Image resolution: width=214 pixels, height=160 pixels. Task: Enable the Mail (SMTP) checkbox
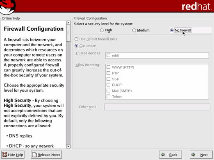108,90
